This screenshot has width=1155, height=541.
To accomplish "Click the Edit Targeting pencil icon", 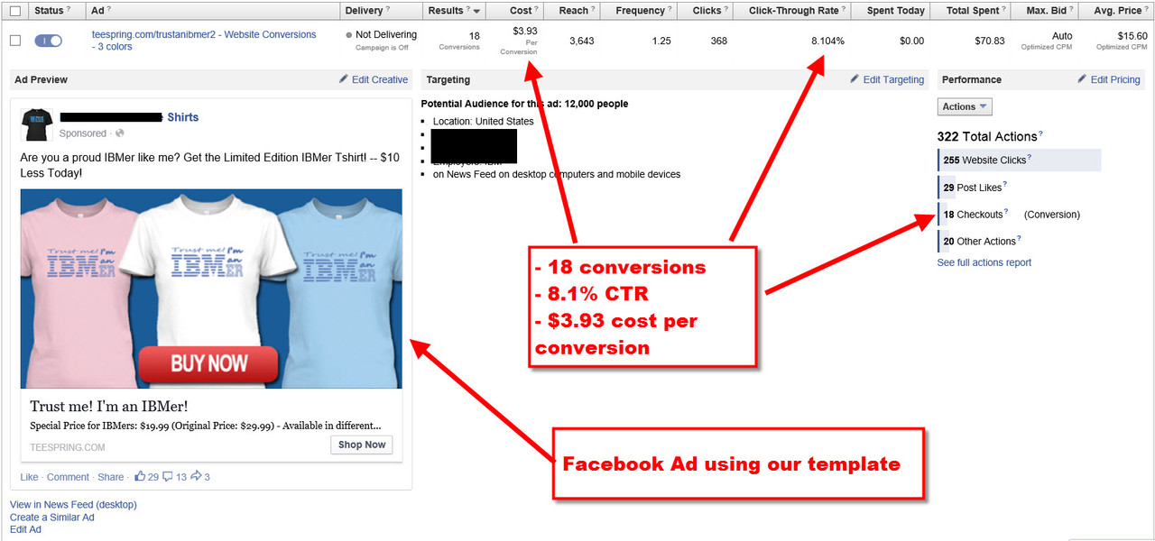I will pos(855,79).
